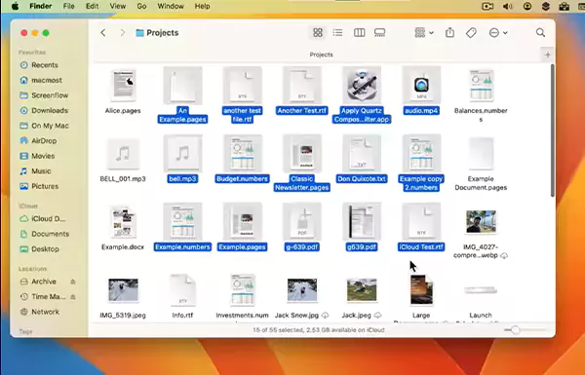Screen dimensions: 585x375
Task: Select the Alice.pages file
Action: point(123,93)
